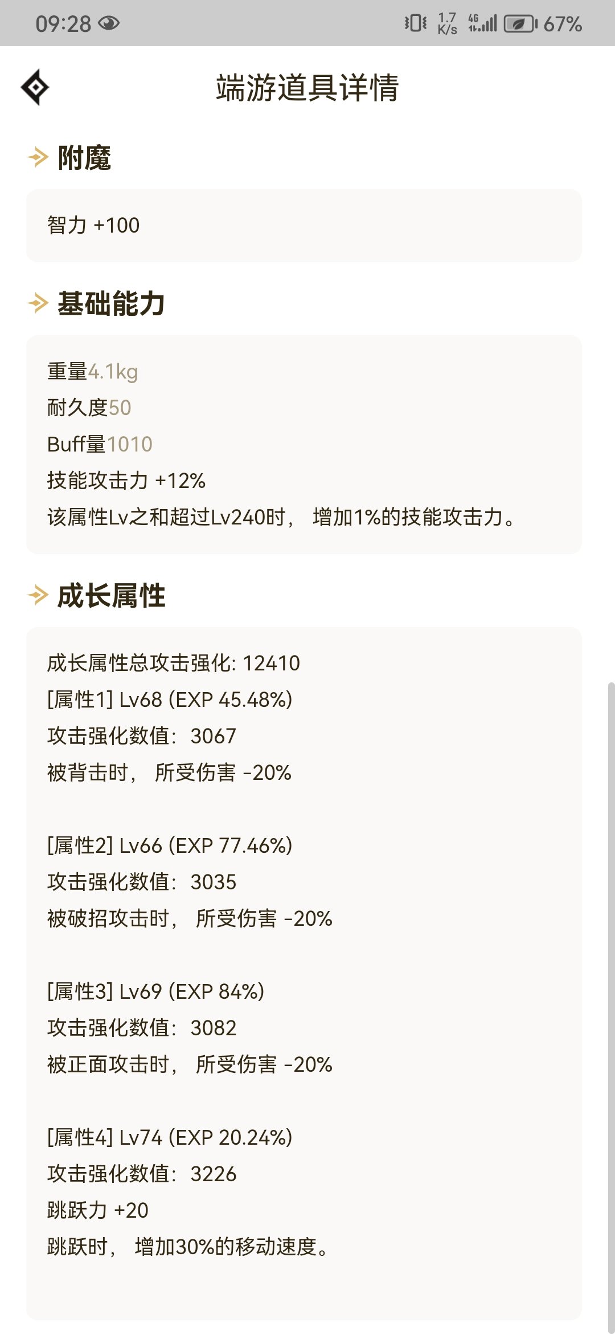Tap the 4G signal strength icon
The width and height of the screenshot is (615, 1334).
482,23
